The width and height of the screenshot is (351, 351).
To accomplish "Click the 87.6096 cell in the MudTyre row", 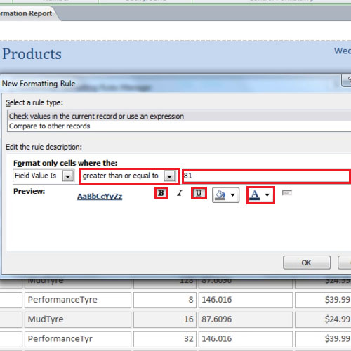I will [x=246, y=319].
